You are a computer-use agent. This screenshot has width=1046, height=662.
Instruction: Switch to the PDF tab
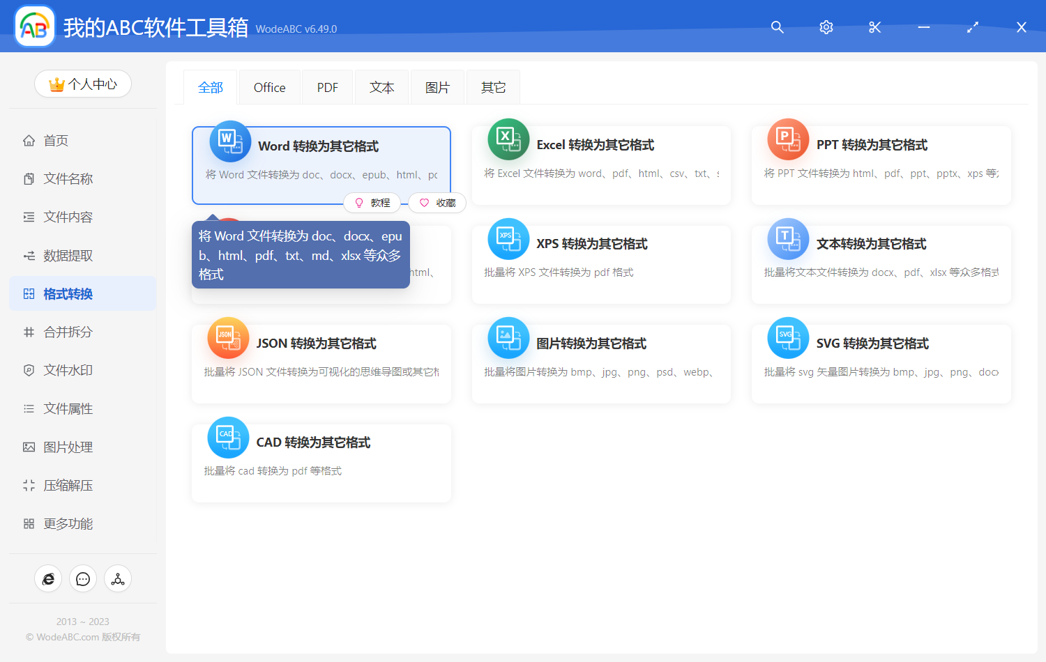327,88
